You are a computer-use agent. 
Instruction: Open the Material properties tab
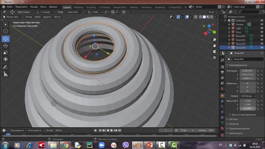coord(222,128)
